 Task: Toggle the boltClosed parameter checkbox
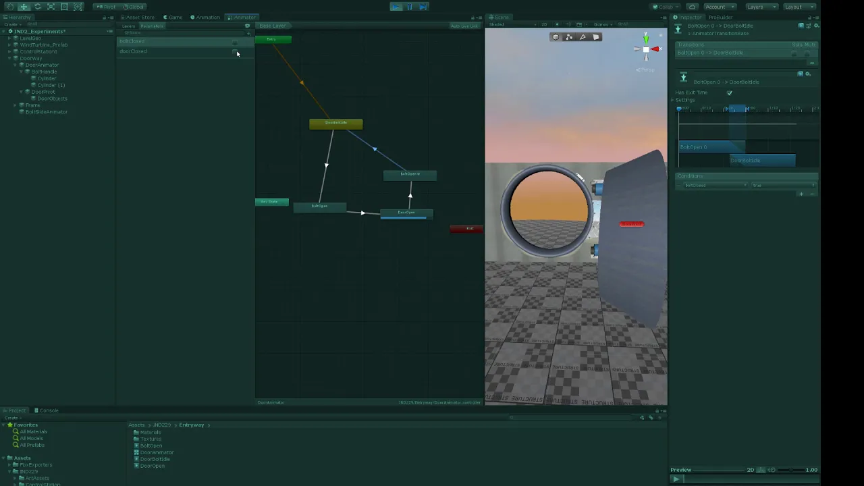pyautogui.click(x=235, y=42)
